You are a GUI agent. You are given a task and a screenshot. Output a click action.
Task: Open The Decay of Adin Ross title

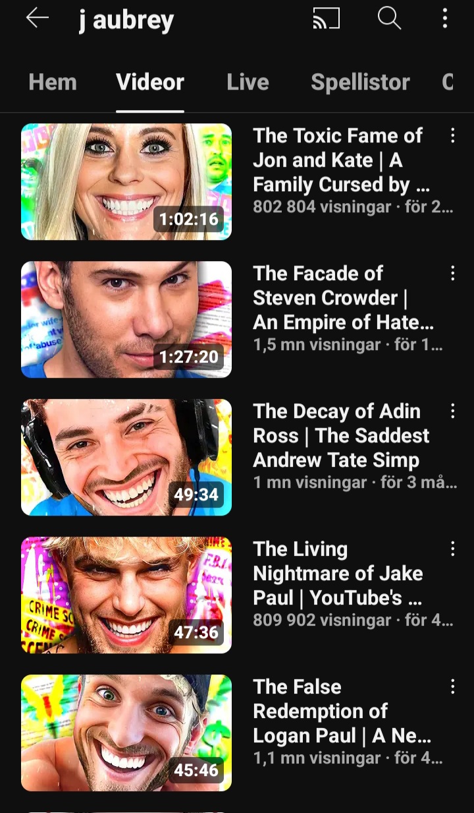(341, 436)
